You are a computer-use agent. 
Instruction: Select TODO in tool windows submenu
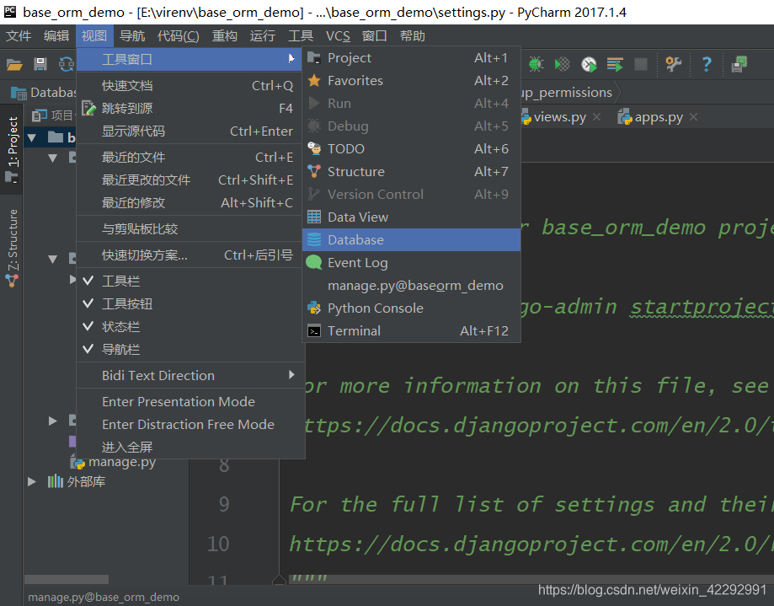[411, 148]
